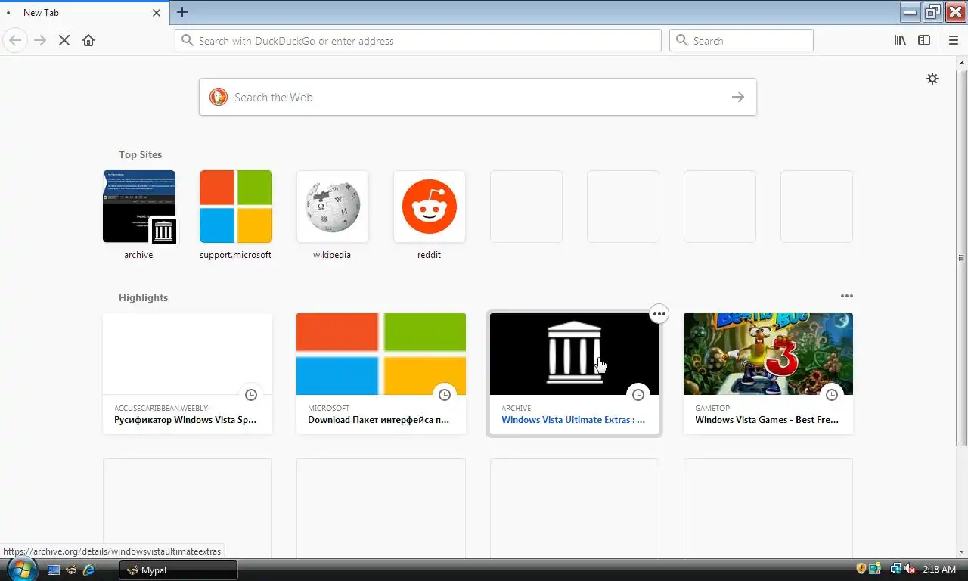Click the back navigation arrow
968x581 pixels.
click(x=15, y=40)
